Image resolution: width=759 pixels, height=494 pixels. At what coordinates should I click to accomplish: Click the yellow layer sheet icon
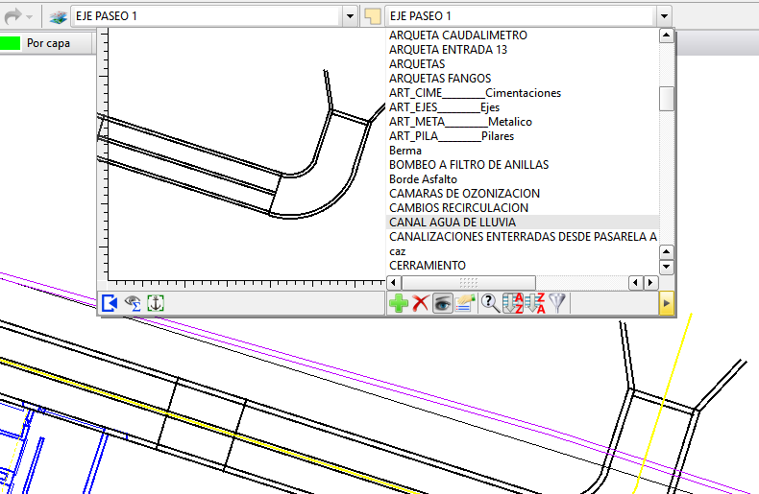372,16
